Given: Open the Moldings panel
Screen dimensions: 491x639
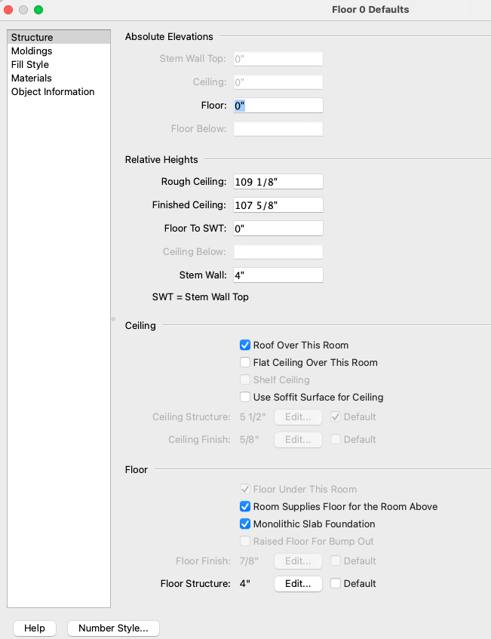Looking at the screenshot, I should (x=32, y=51).
